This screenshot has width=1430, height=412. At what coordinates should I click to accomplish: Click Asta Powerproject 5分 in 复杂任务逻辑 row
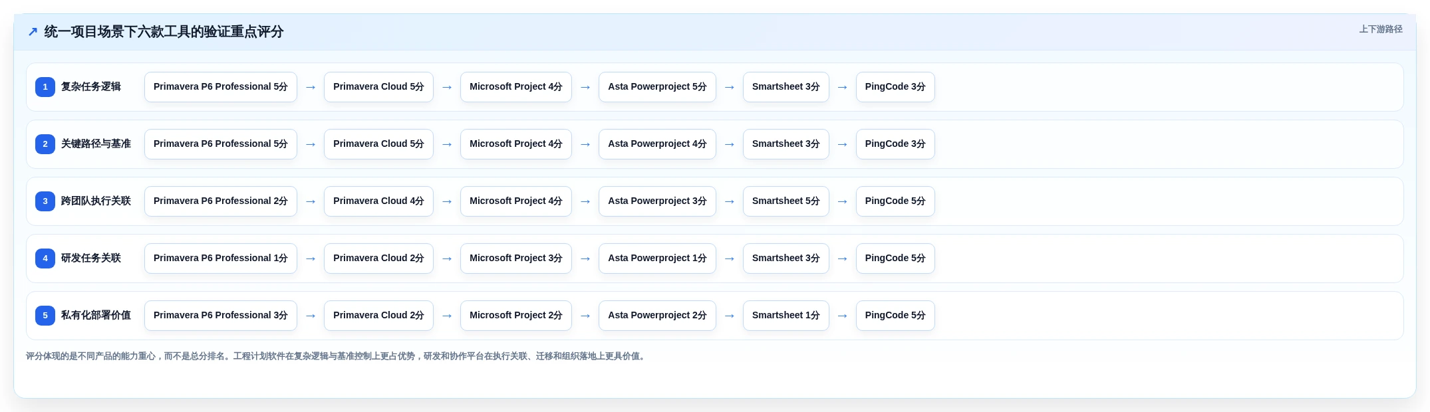click(657, 87)
